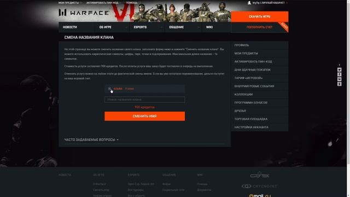Viewport: 350px width, 197px height.
Task: Click the СМЕНА НАЗВАНИЯ КЛАНА page heading
Action: tap(89, 37)
